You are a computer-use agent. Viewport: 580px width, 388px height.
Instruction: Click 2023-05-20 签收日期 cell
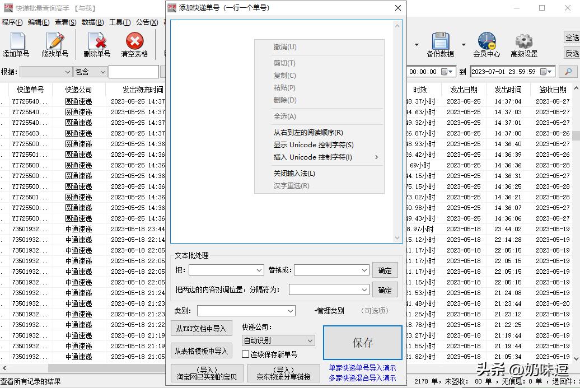553,303
